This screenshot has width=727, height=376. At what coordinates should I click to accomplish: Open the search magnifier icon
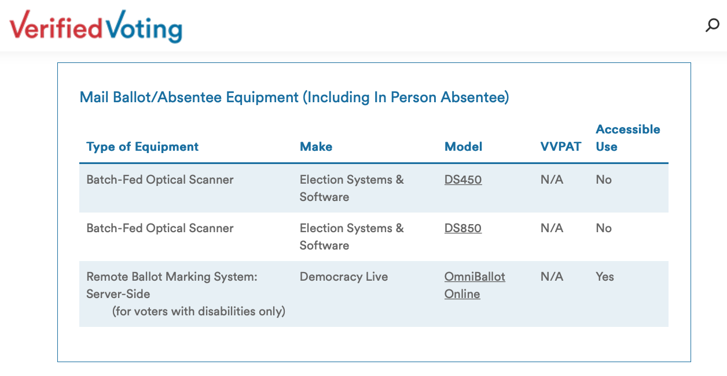[x=712, y=25]
